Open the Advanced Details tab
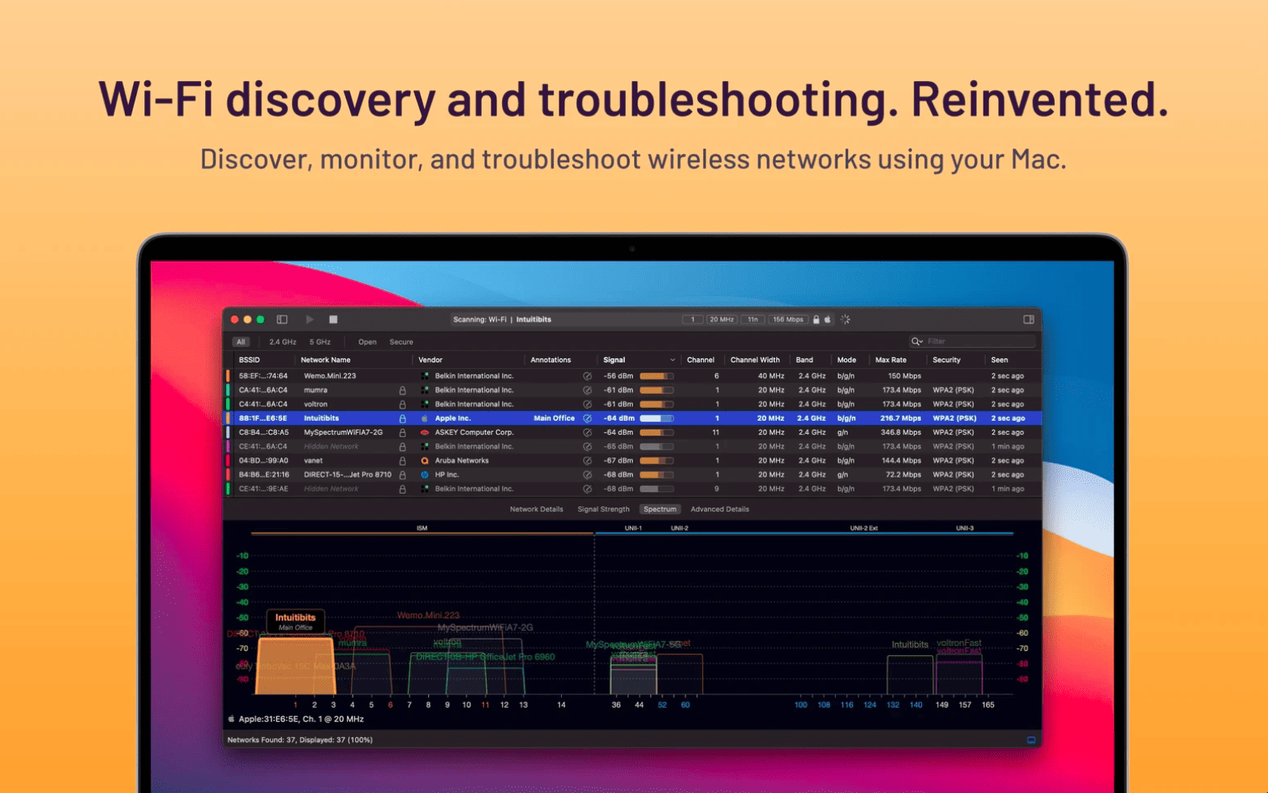Screen dimensions: 1268x793 click(720, 509)
